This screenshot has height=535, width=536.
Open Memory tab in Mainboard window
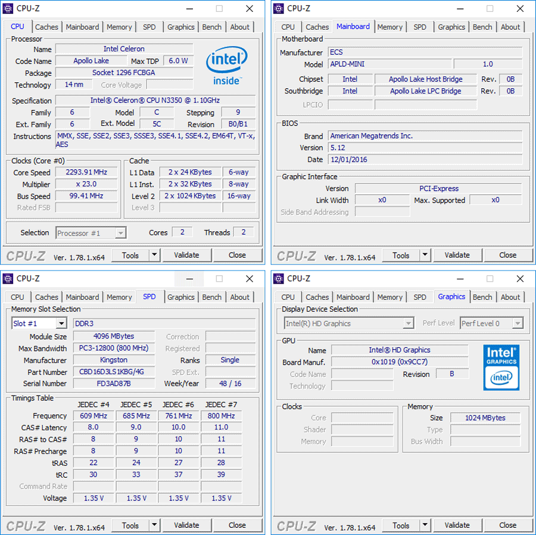click(x=389, y=27)
